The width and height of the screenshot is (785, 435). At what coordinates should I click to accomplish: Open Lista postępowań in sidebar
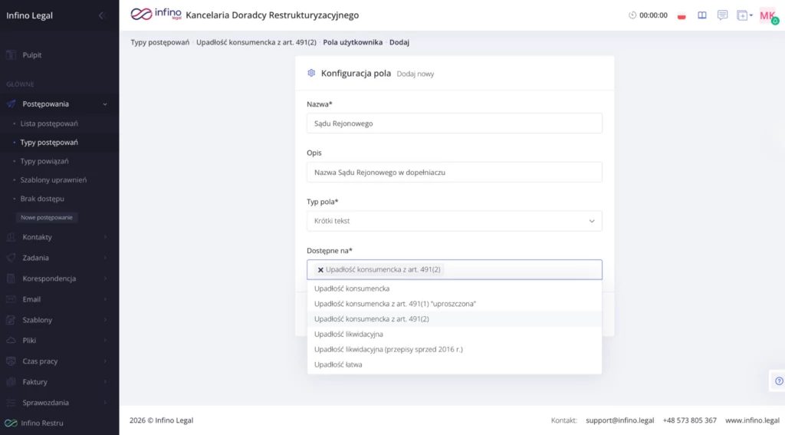(x=49, y=124)
